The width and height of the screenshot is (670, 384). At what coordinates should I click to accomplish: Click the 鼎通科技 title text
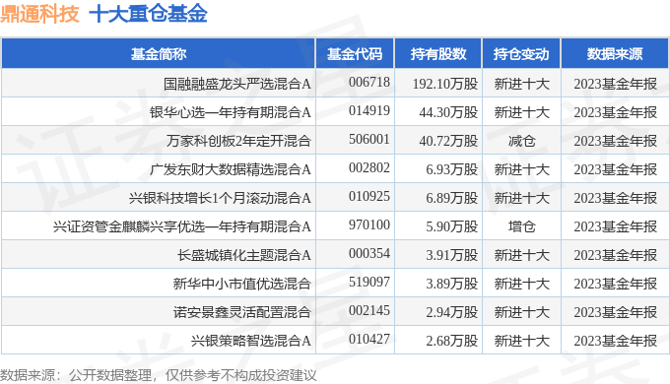pos(39,14)
